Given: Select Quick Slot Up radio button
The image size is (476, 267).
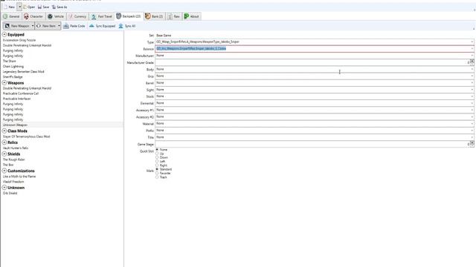Looking at the screenshot, I should 157,154.
